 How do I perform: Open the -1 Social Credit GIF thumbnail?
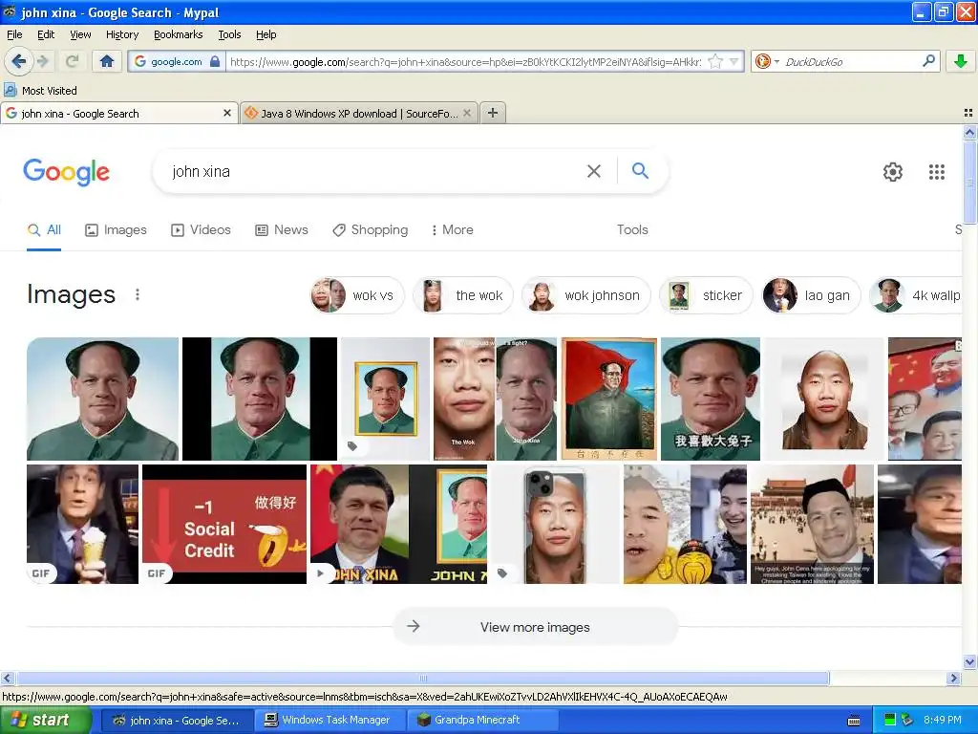coord(224,525)
